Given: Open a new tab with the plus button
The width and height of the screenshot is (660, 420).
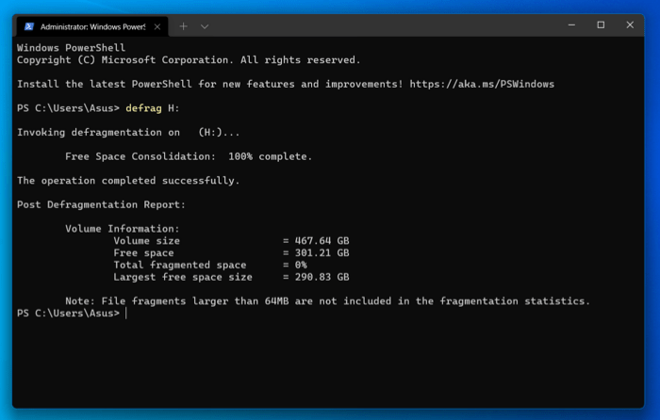Looking at the screenshot, I should (x=183, y=26).
